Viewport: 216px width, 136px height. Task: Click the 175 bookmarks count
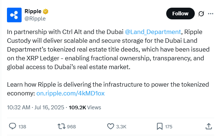click(x=169, y=126)
